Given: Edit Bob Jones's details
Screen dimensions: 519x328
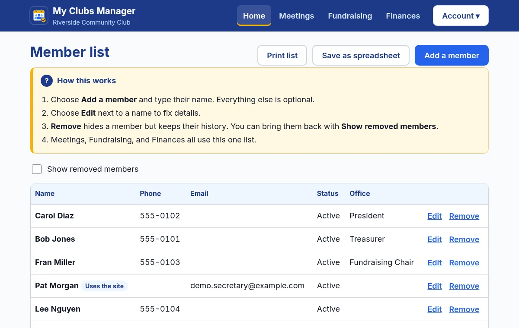Looking at the screenshot, I should click(x=435, y=240).
